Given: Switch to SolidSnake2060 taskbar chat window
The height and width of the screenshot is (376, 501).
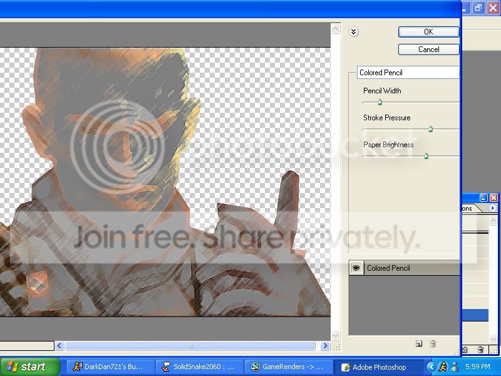Looking at the screenshot, I should coord(199,367).
